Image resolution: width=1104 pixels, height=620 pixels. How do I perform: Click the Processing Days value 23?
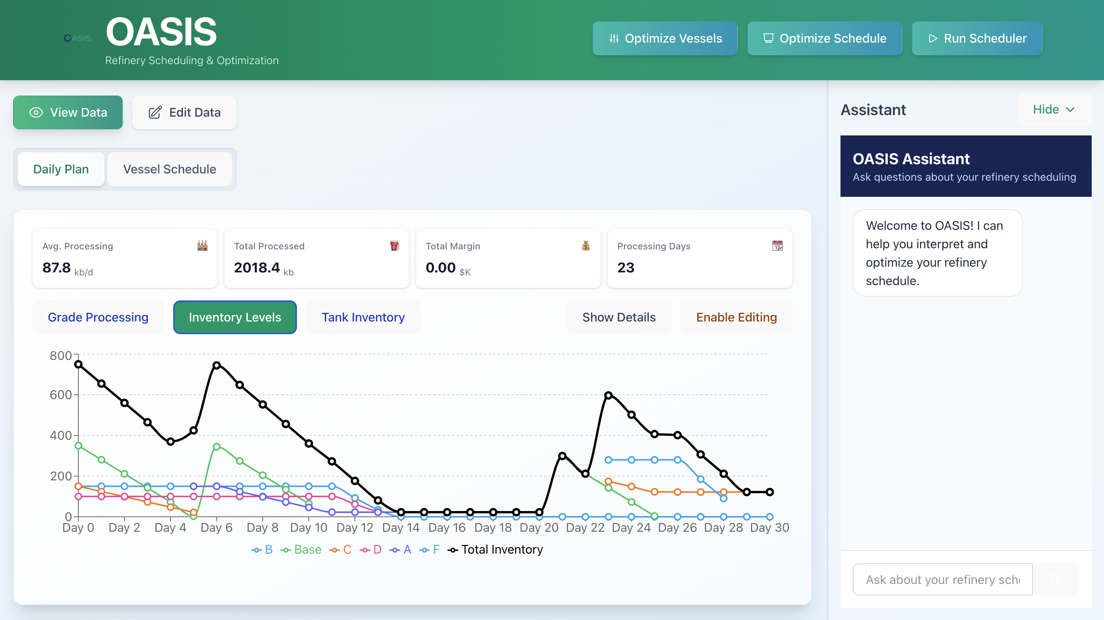pos(626,268)
